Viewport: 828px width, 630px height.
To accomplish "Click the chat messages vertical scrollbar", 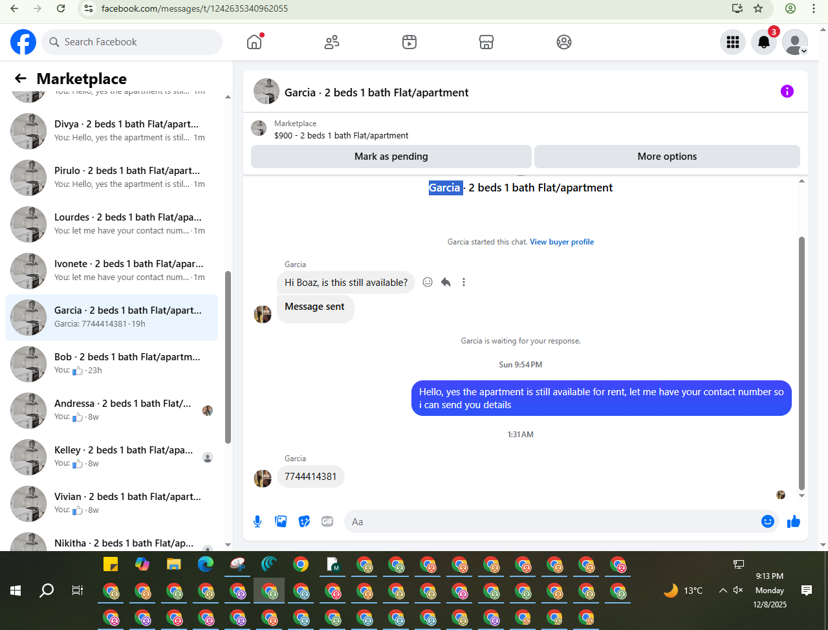I will pos(801,364).
